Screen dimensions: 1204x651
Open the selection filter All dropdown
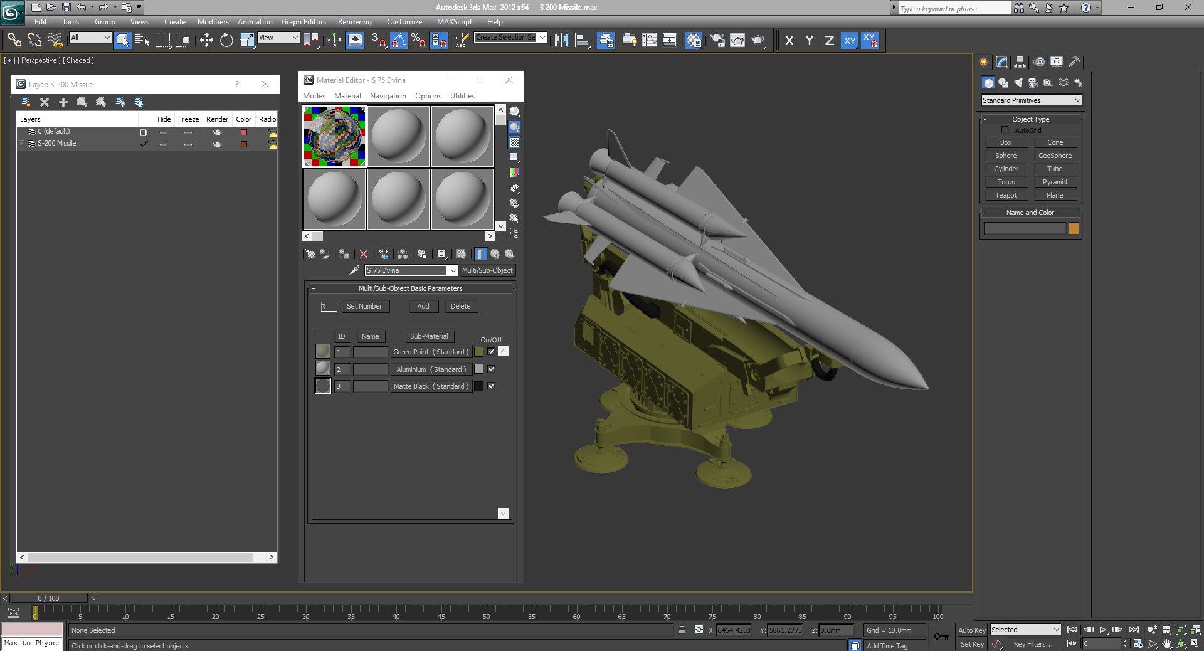click(x=90, y=38)
